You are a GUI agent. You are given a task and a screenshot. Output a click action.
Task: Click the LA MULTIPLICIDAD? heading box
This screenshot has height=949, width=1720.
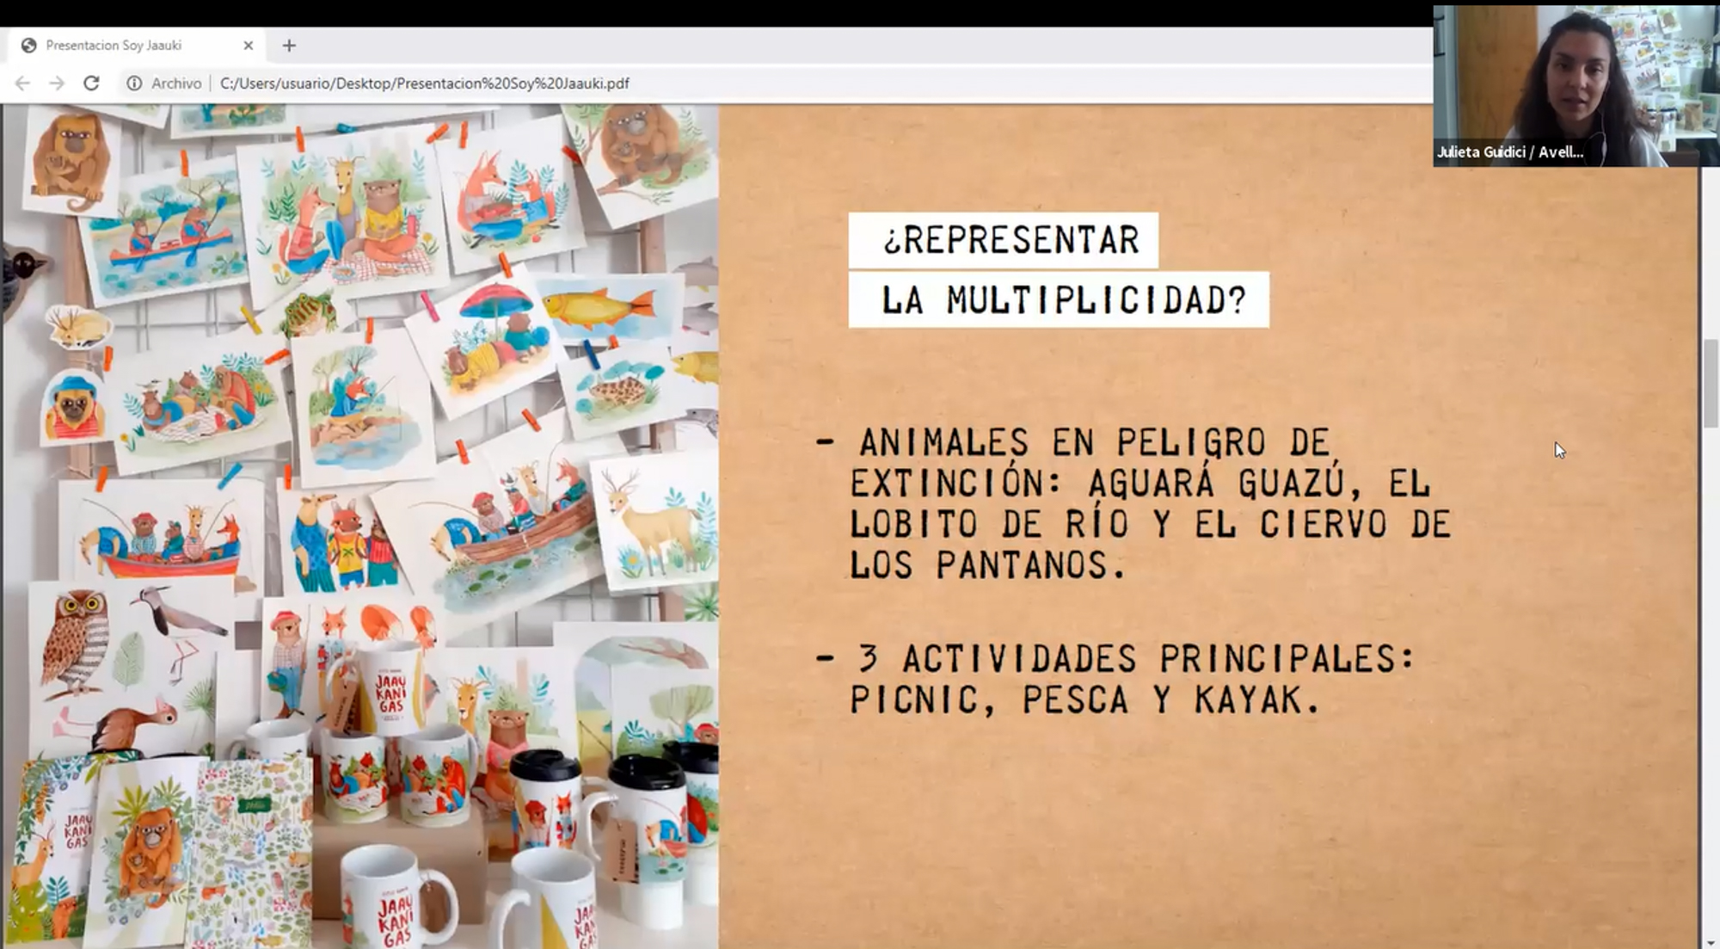1058,299
